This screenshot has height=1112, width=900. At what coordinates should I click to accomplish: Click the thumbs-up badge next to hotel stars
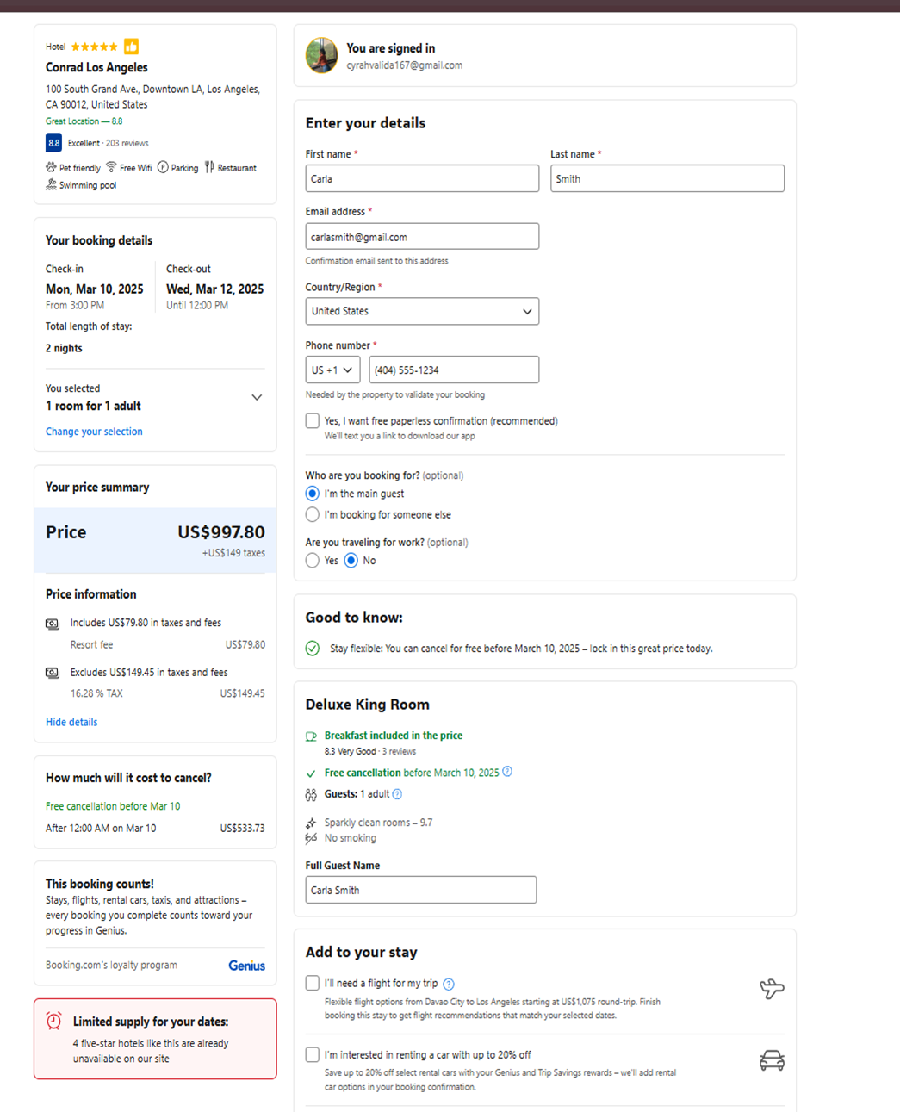131,47
